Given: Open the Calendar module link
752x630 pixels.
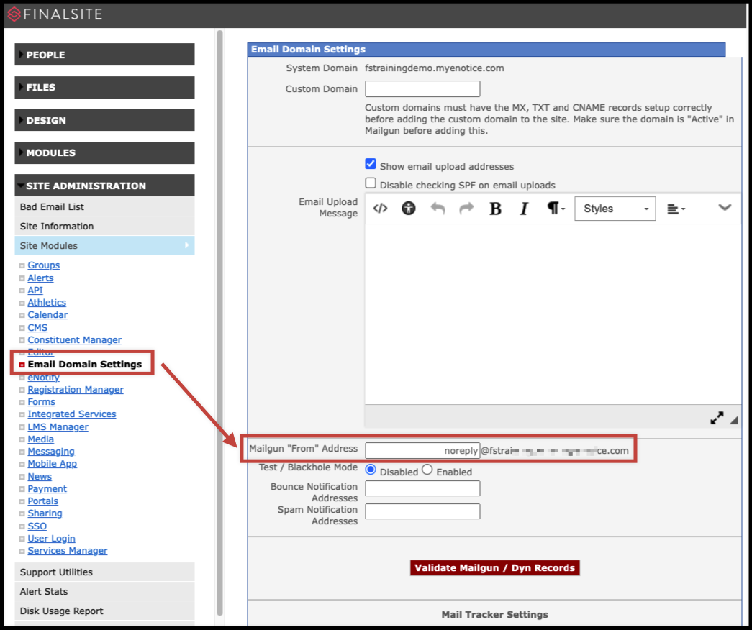Looking at the screenshot, I should click(47, 314).
